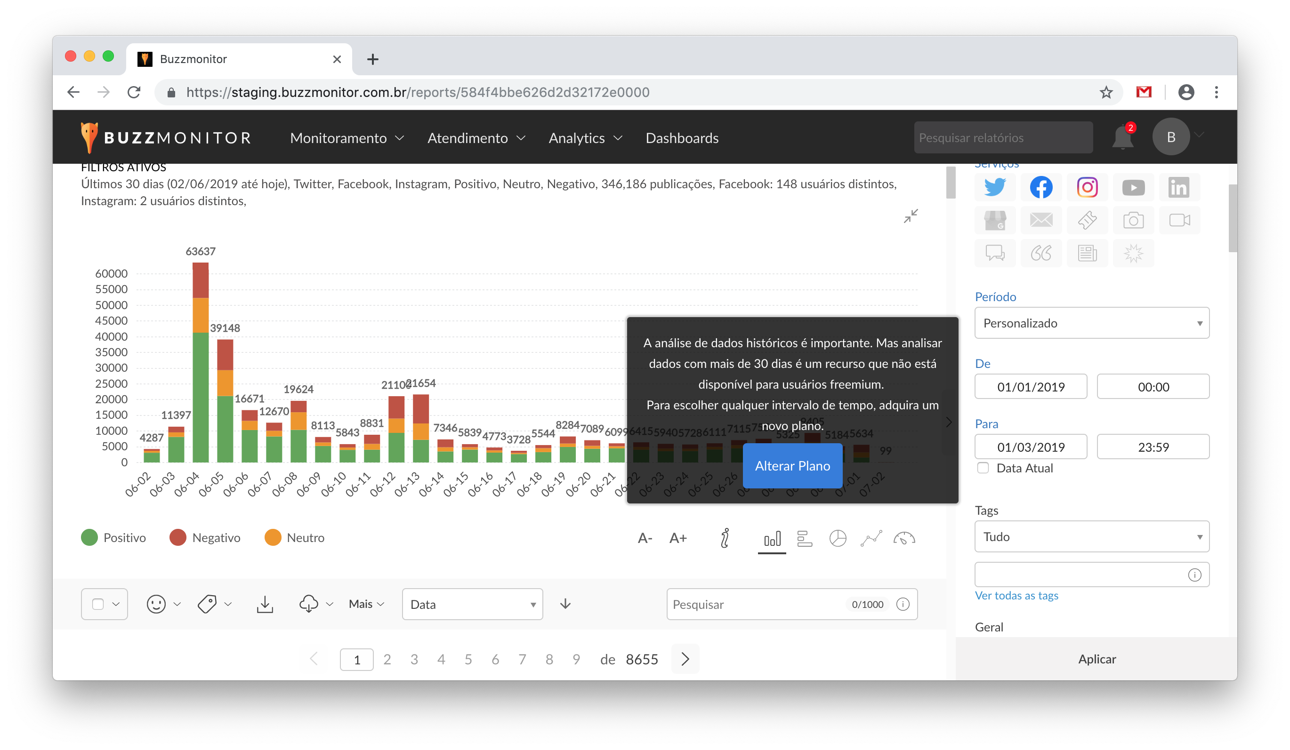The height and width of the screenshot is (750, 1290).
Task: Select the Twitter service icon
Action: pyautogui.click(x=995, y=187)
